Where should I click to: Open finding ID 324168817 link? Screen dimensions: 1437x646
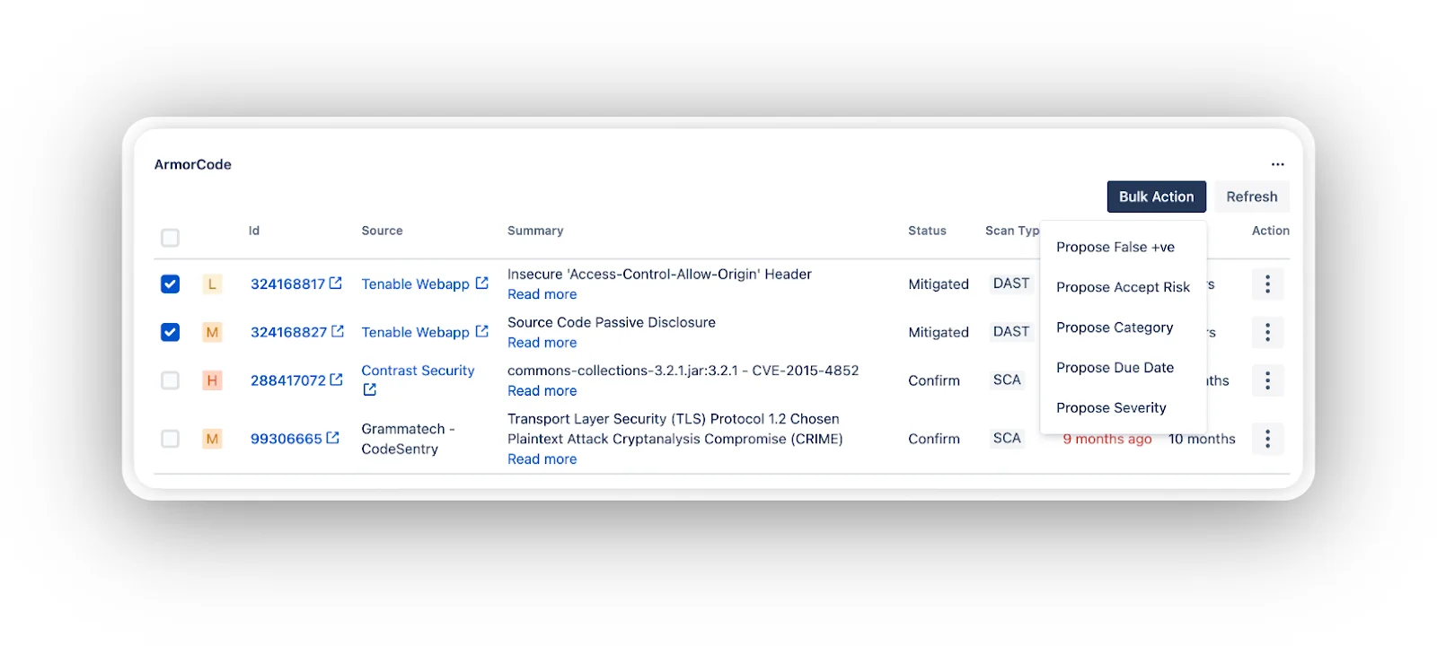(287, 284)
